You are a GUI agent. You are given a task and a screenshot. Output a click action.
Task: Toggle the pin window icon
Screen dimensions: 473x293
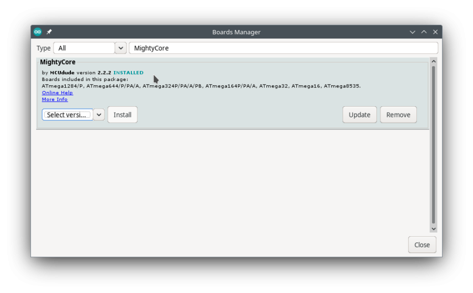[49, 32]
